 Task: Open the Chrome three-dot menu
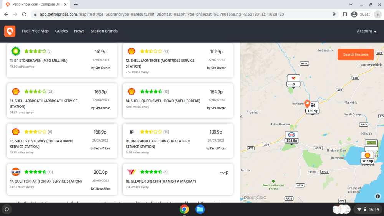(378, 15)
